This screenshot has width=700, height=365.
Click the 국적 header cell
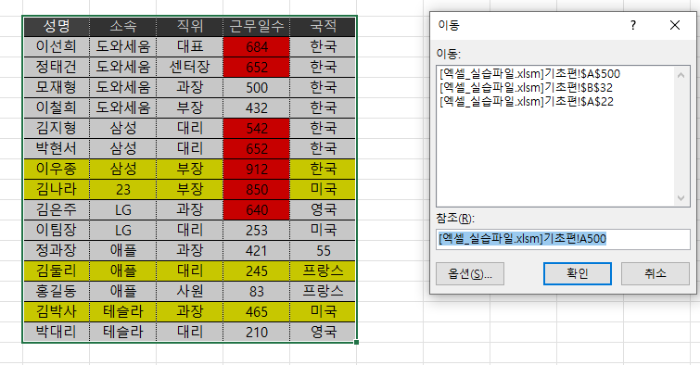click(323, 26)
